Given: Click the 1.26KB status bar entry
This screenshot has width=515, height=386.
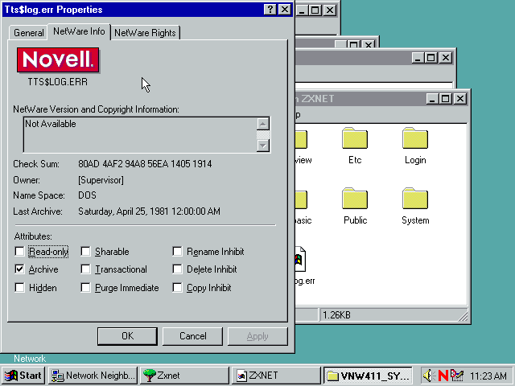Looking at the screenshot, I should (x=393, y=315).
